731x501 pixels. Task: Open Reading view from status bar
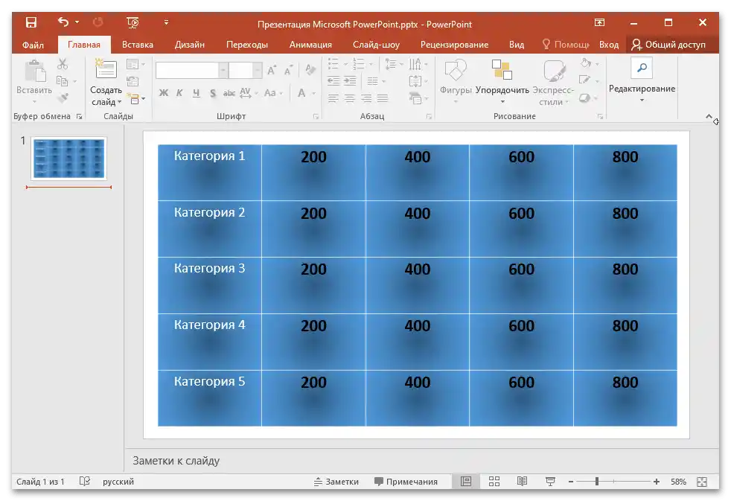tap(523, 482)
